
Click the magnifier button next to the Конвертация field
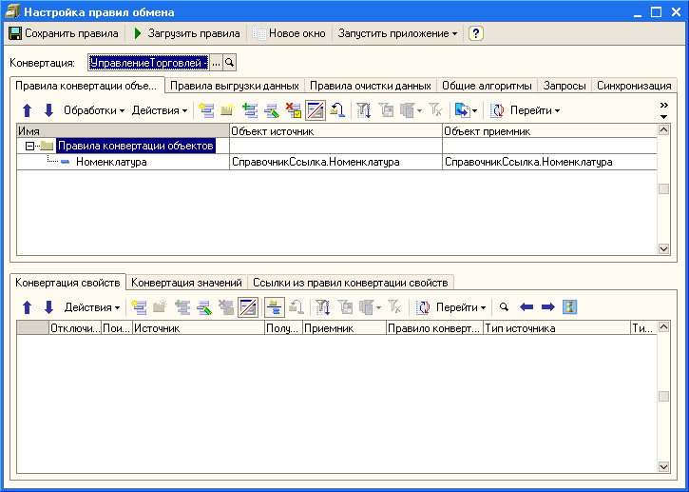(x=229, y=62)
